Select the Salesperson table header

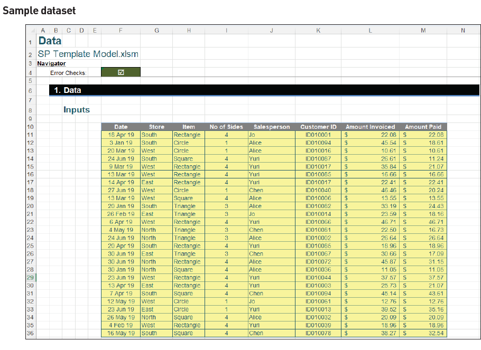(x=271, y=127)
